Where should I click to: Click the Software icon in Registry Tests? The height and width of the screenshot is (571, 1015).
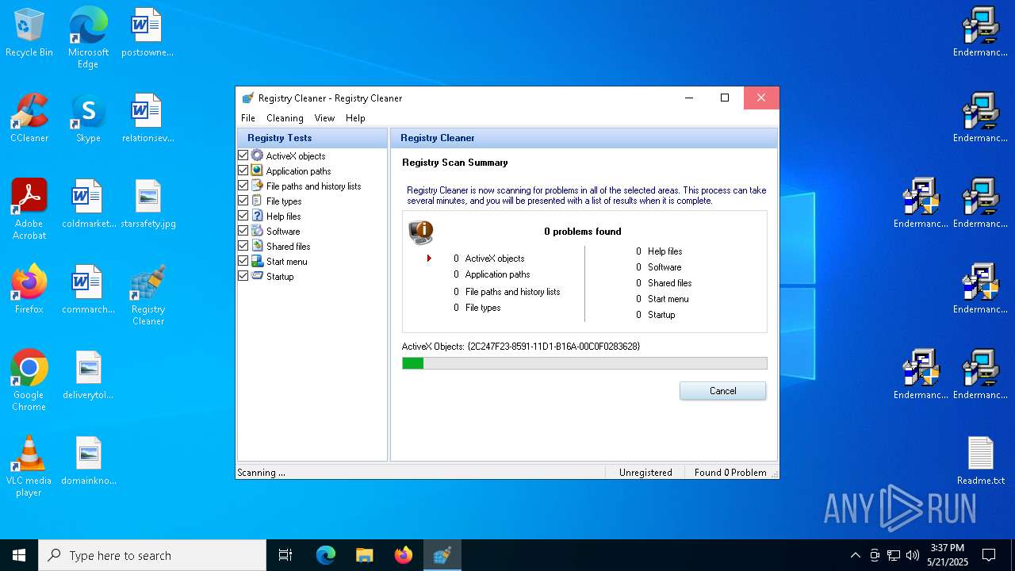(257, 231)
